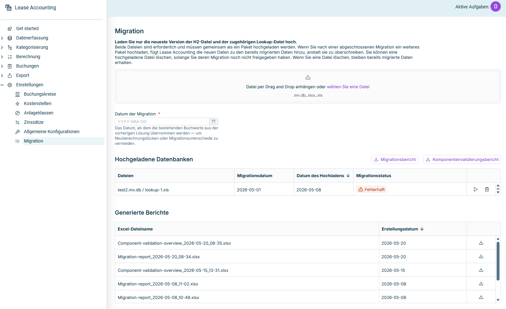Click the Allgemeine Konfigurationen wrench icon
This screenshot has height=309, width=506.
coord(17,132)
